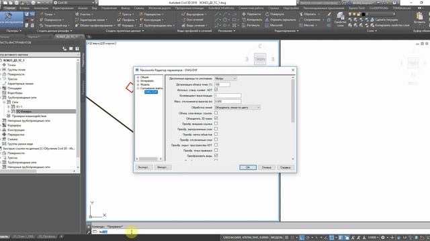Select the Масштаб scale tool
430x241 pixels.
click(x=273, y=25)
